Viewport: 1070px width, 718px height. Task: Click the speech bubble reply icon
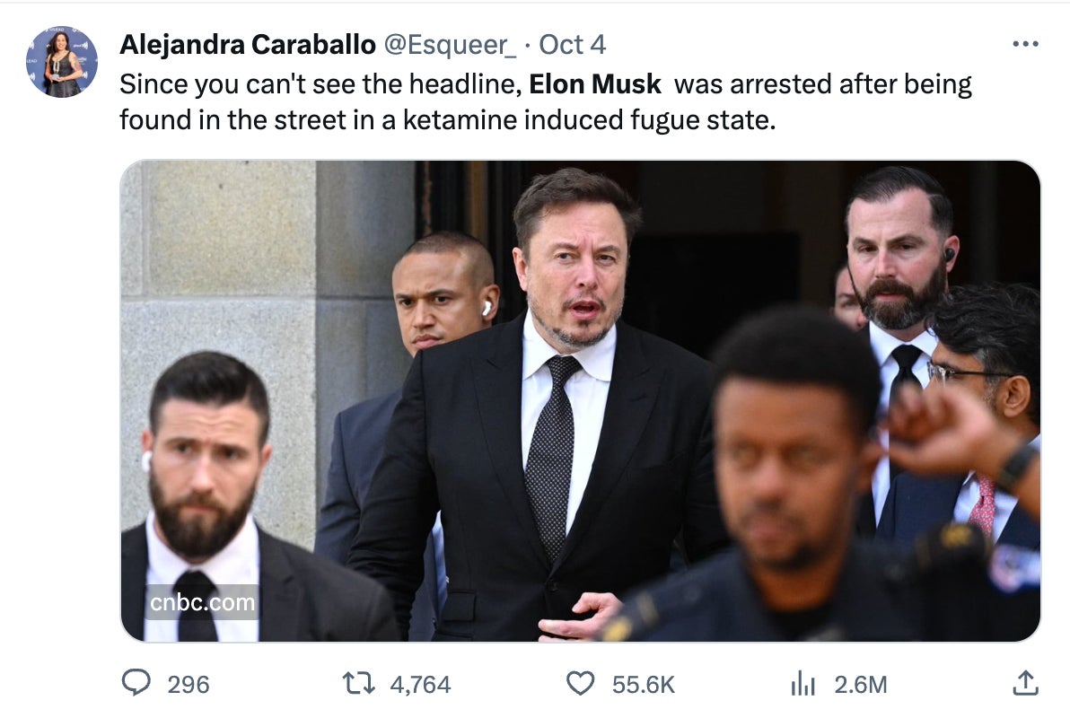click(x=136, y=684)
